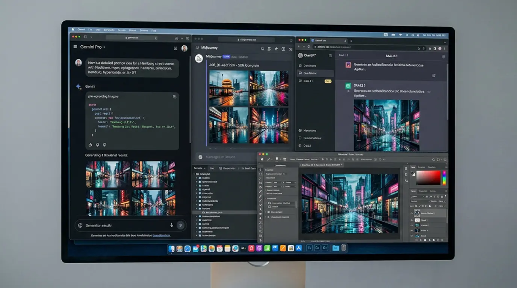This screenshot has width=517, height=288.
Task: Open the hamburger menu in Gemini window
Action: tap(75, 47)
